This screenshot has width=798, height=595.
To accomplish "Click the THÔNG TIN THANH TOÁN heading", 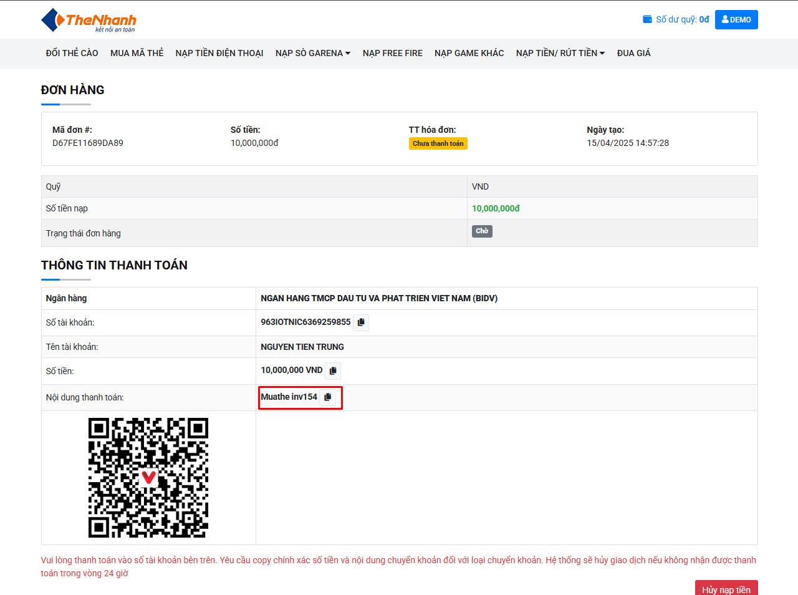I will pos(114,265).
